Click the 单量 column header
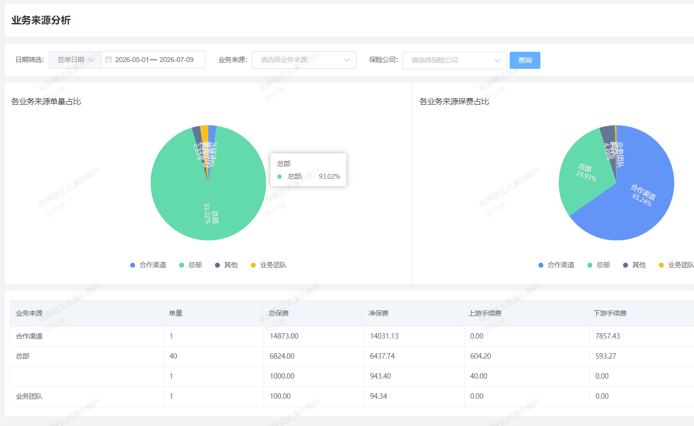 (213, 313)
